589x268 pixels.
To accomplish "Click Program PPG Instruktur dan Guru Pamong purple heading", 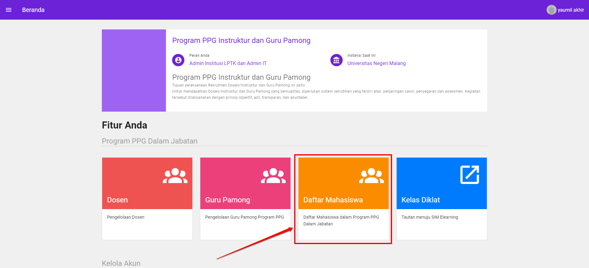I will point(241,40).
